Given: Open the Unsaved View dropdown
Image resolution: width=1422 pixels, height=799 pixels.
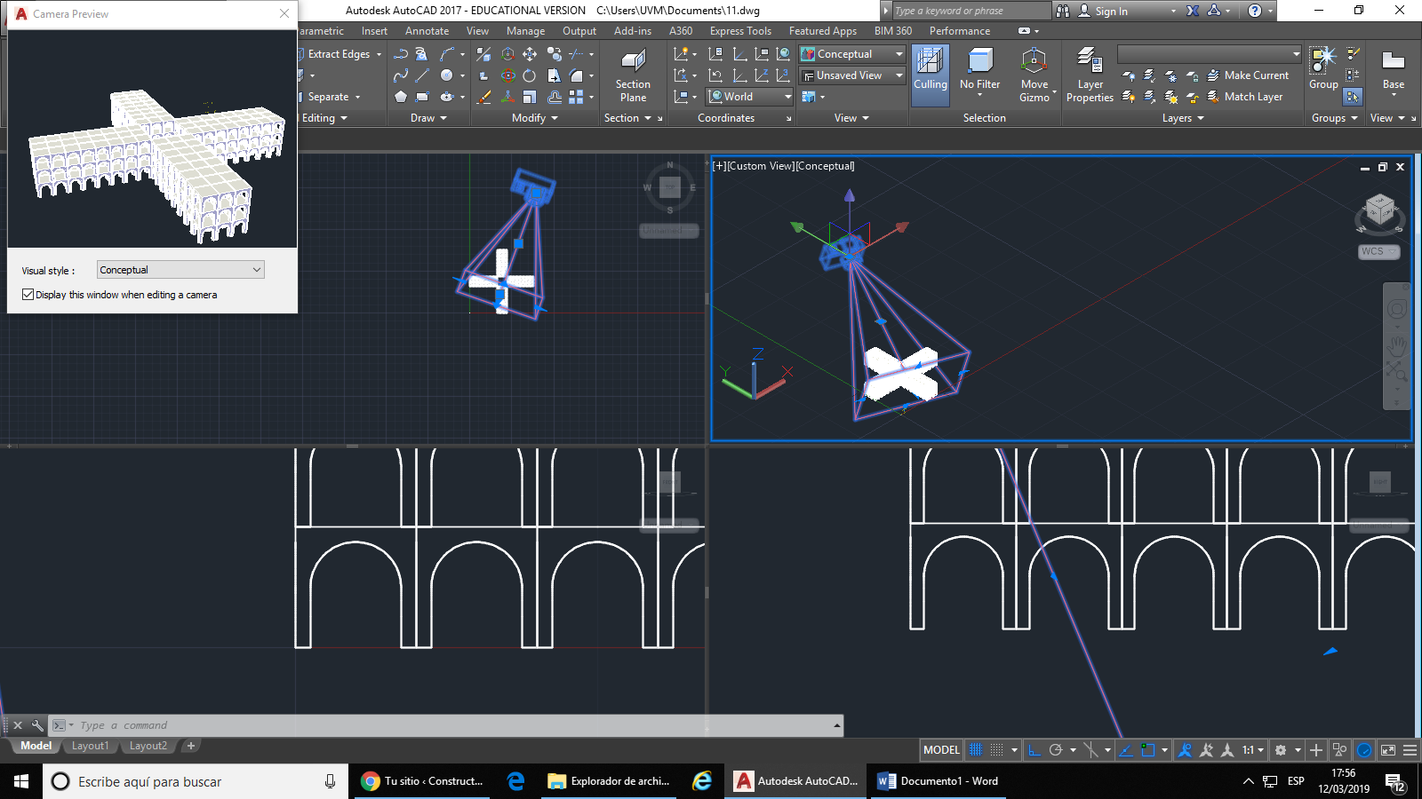Looking at the screenshot, I should click(899, 75).
